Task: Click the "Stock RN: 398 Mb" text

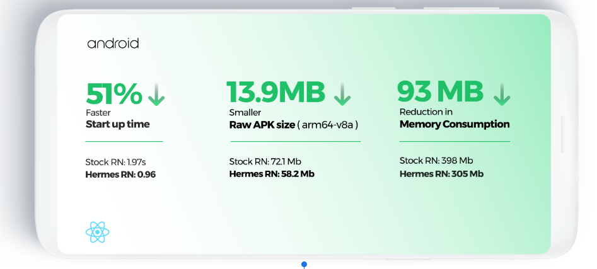Action: click(436, 161)
